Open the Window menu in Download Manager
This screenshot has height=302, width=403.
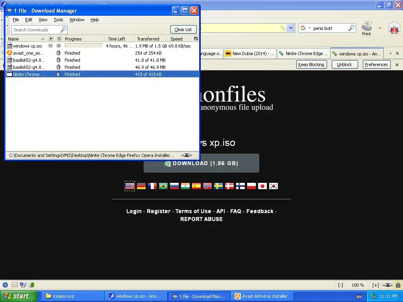point(77,20)
